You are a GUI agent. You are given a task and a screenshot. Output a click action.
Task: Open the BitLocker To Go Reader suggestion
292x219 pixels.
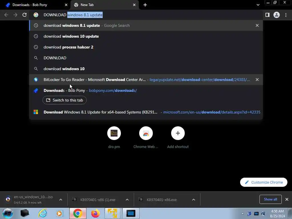tap(146, 80)
